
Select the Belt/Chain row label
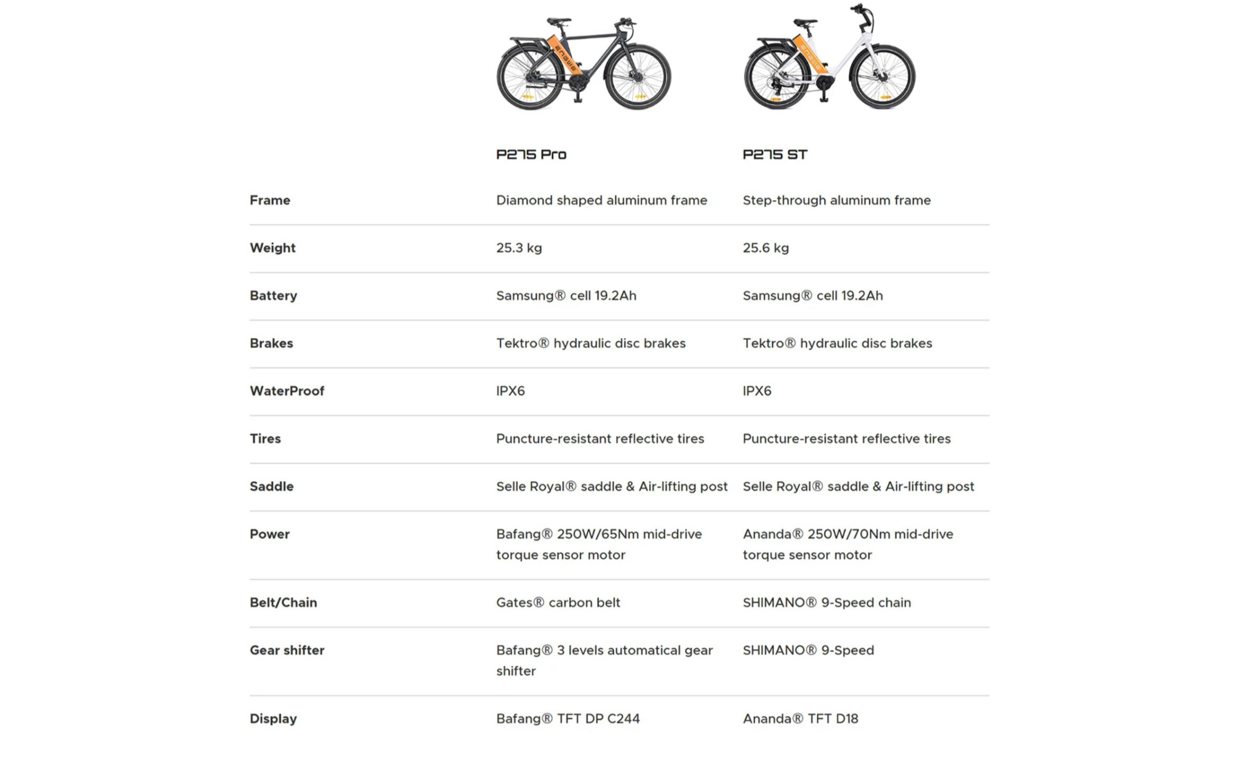coord(283,603)
